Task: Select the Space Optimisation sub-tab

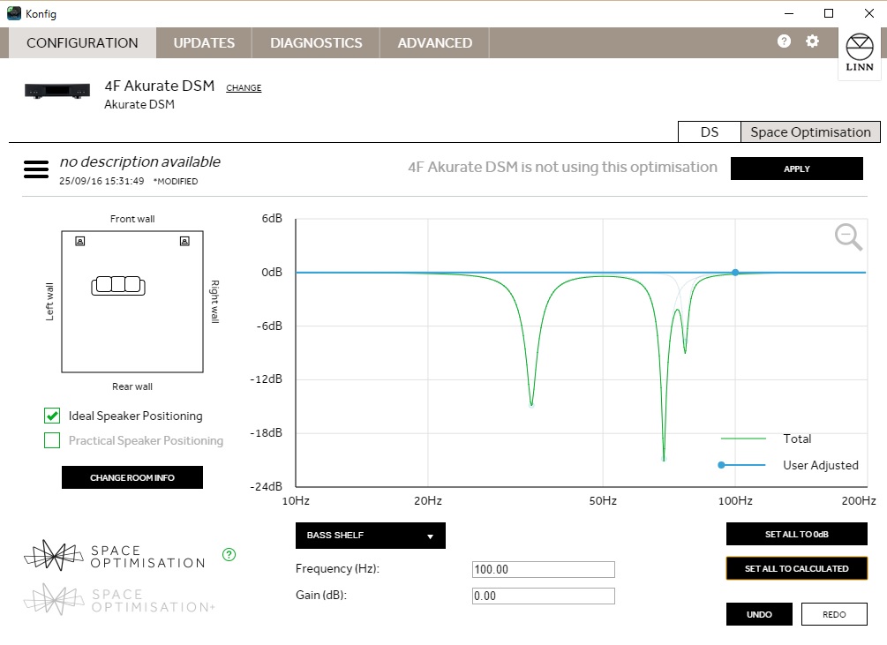Action: point(810,132)
